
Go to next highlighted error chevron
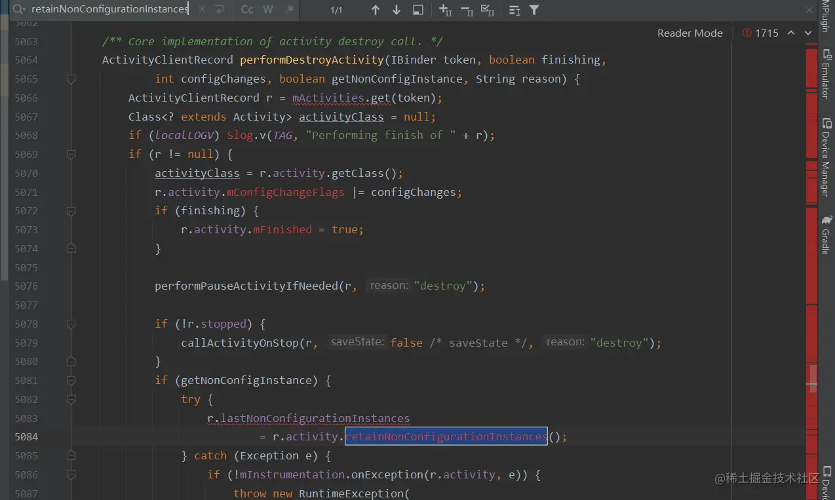click(x=807, y=33)
